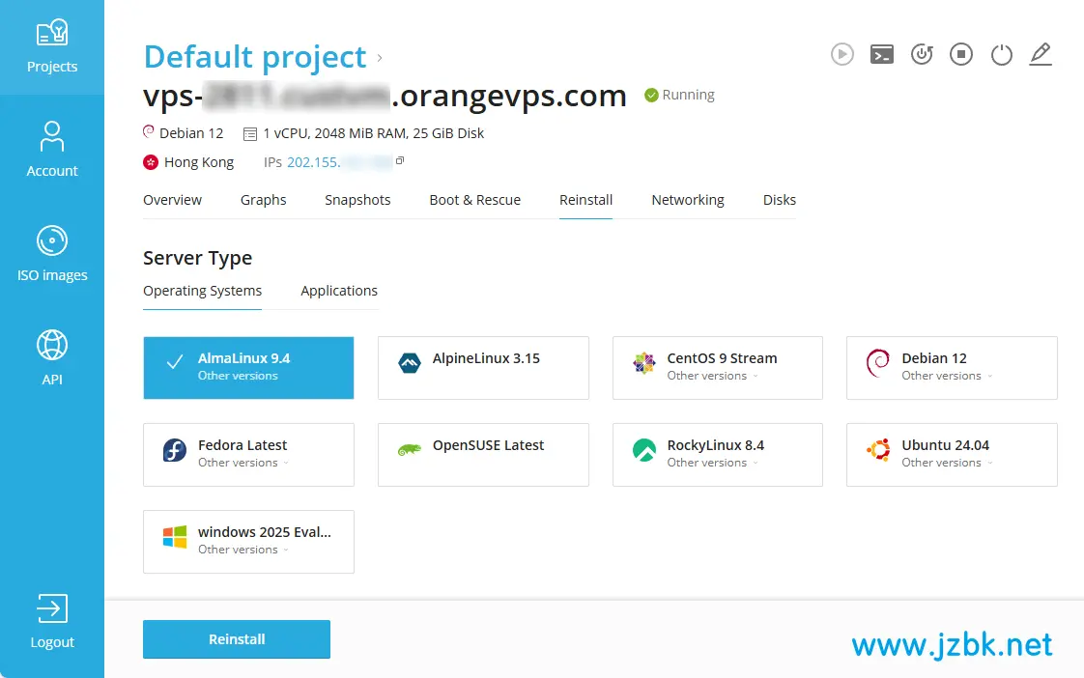1084x678 pixels.
Task: Expand Other versions under AlmaLinux 9.4
Action: click(x=238, y=376)
